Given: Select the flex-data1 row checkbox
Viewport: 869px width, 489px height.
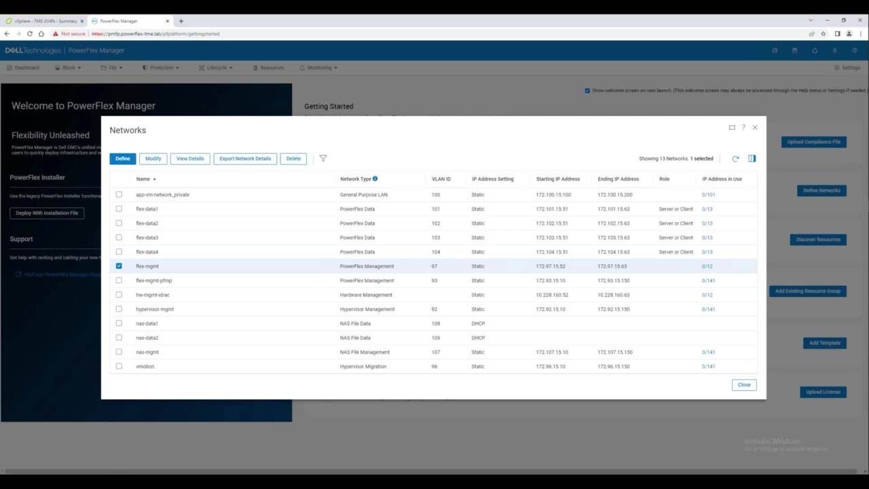Looking at the screenshot, I should click(x=119, y=209).
